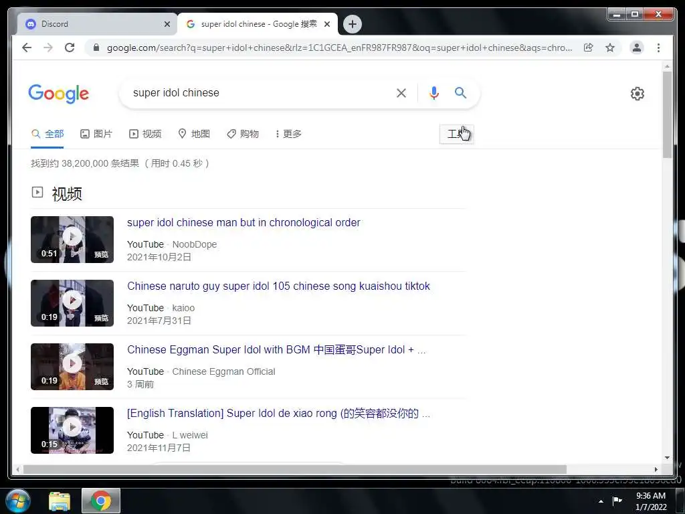Click the Chinese Eggman Official channel name
Screen dimensions: 685x514
pyautogui.click(x=223, y=371)
